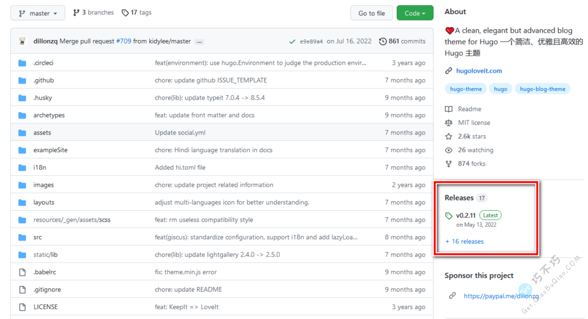Expand the commit message ellipsis

coord(200,42)
